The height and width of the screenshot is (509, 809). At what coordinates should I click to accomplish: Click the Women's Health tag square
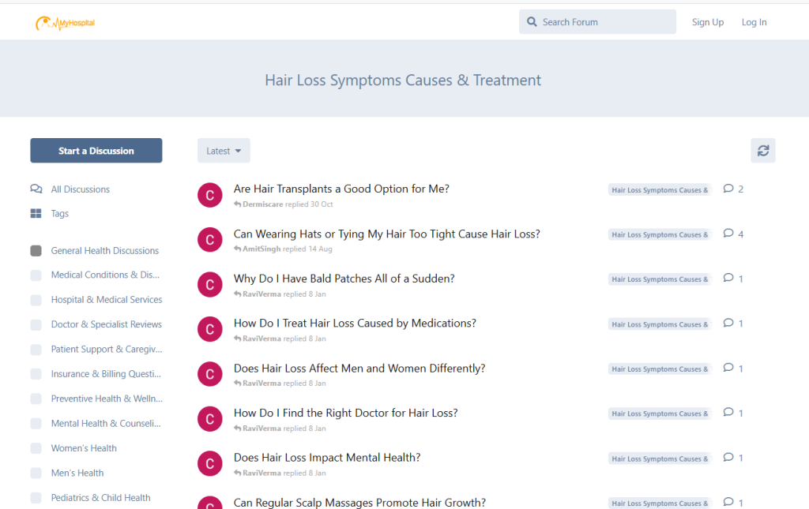[36, 448]
